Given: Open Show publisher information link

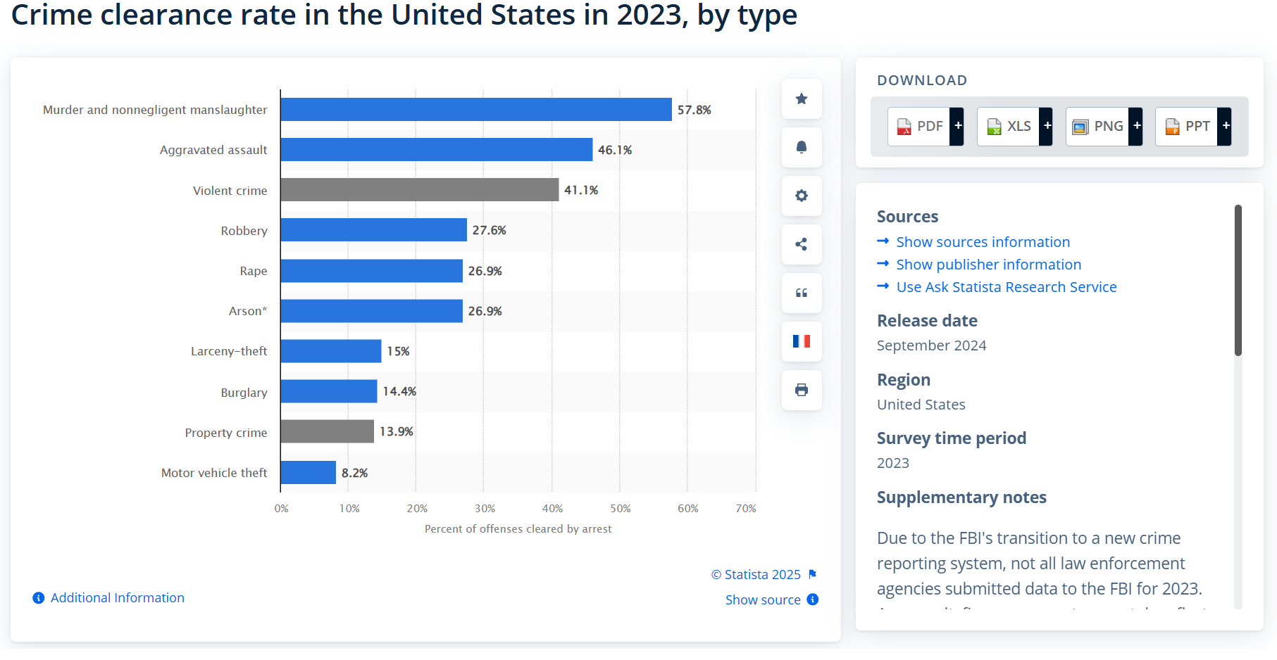Looking at the screenshot, I should click(988, 265).
